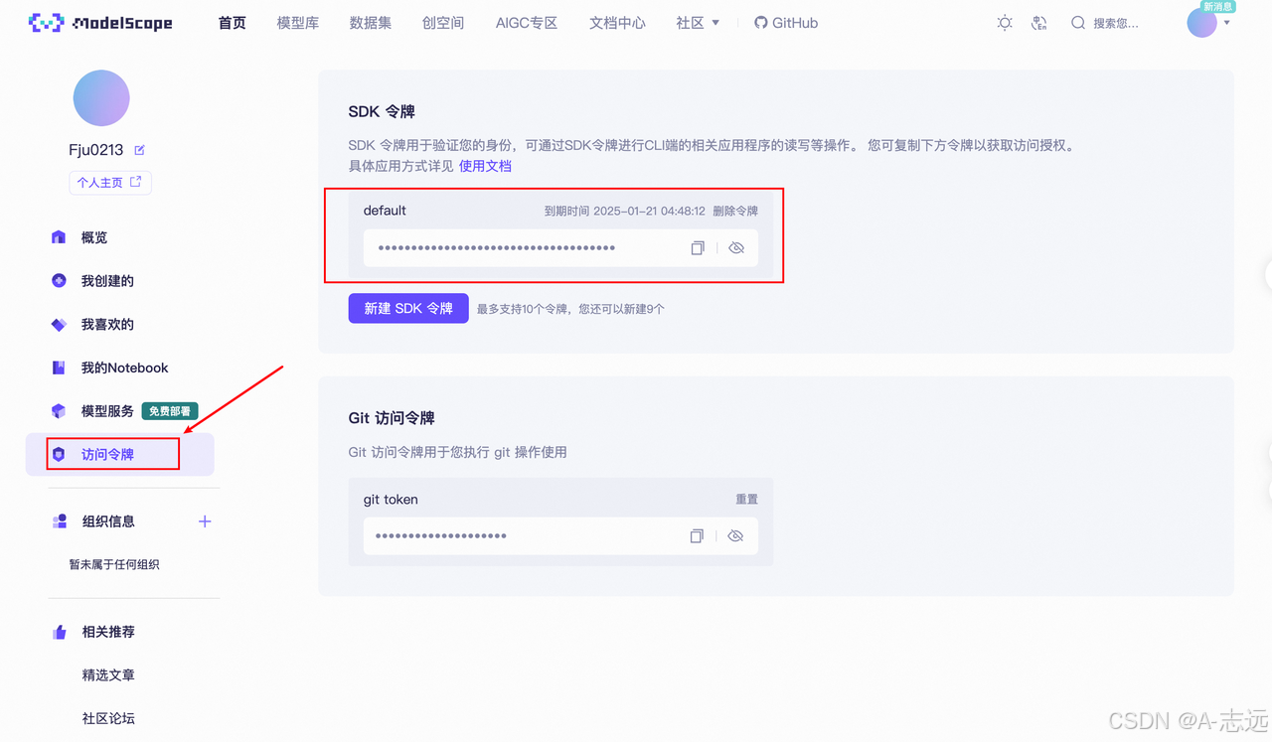
Task: Click 删除令牌 for the default token
Action: coord(735,212)
